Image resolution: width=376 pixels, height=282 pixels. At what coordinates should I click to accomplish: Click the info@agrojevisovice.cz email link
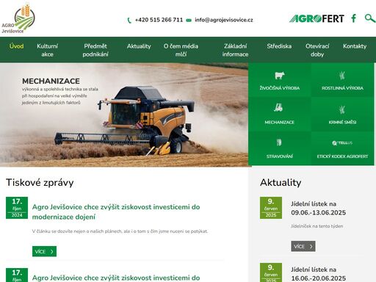224,20
